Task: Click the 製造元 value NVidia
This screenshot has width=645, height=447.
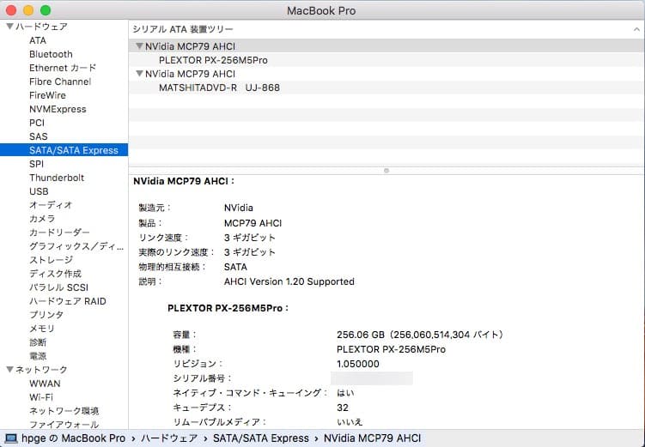Action: (x=239, y=208)
